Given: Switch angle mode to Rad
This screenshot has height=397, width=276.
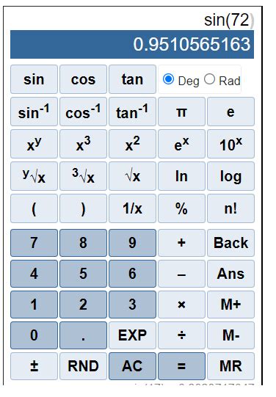Looking at the screenshot, I should [x=209, y=79].
